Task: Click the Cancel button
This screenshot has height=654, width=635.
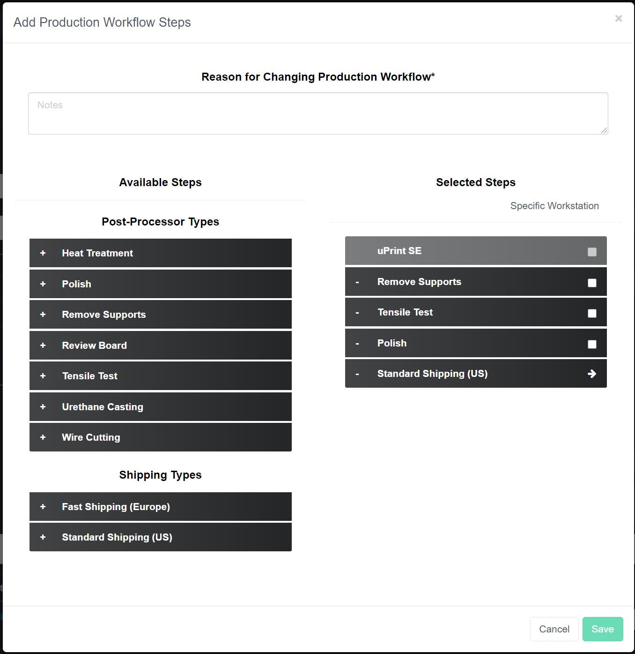Action: [x=554, y=629]
